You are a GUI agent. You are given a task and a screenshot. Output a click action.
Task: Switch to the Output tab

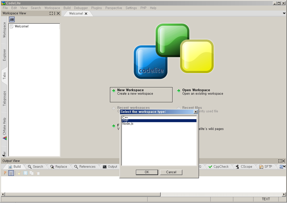tap(110, 167)
